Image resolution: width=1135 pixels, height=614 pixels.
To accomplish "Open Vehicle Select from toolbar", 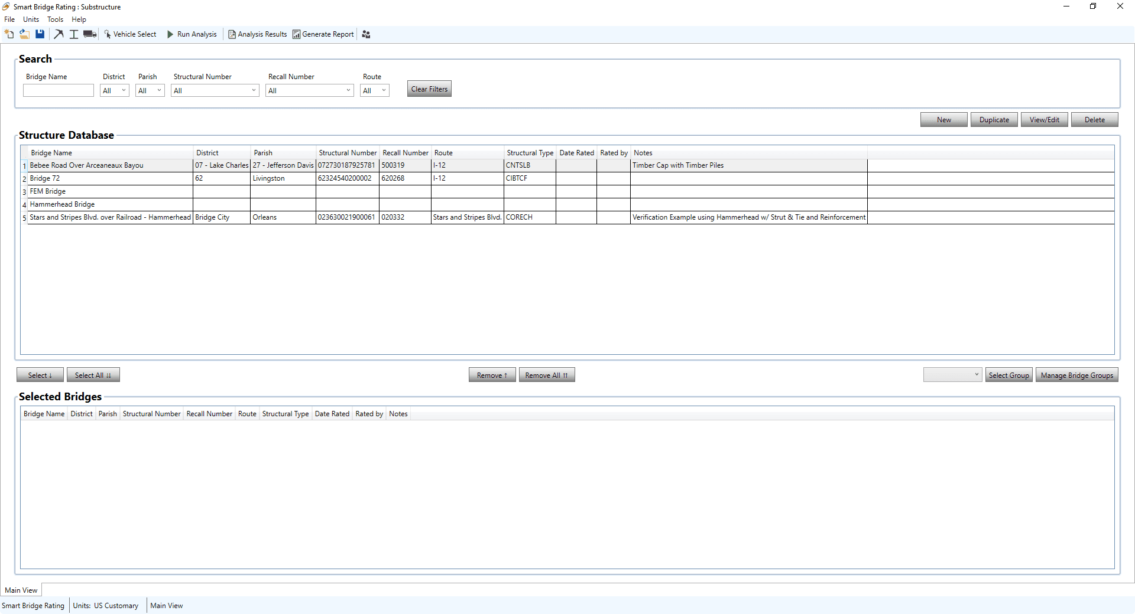I will pos(130,34).
